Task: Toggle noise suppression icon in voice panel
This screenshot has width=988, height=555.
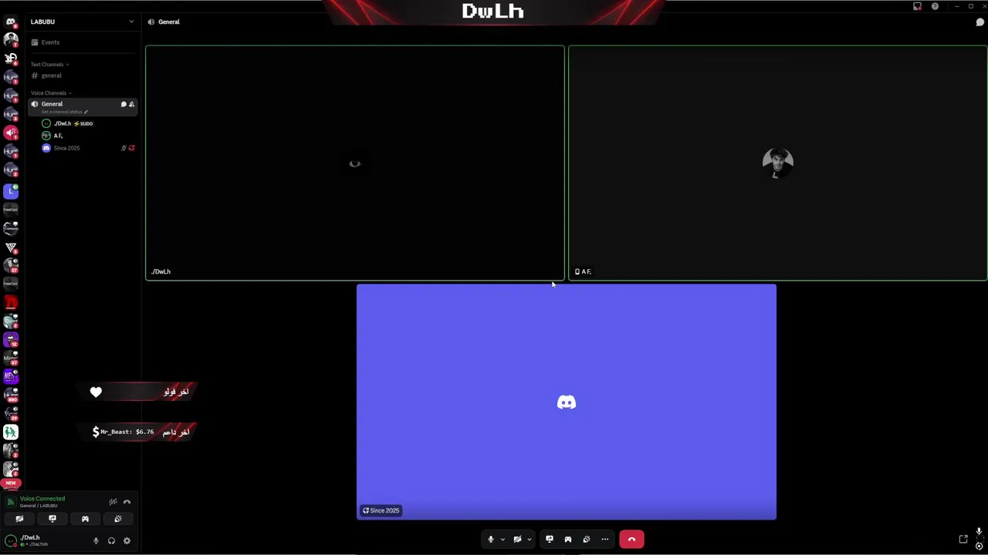Action: (x=113, y=502)
